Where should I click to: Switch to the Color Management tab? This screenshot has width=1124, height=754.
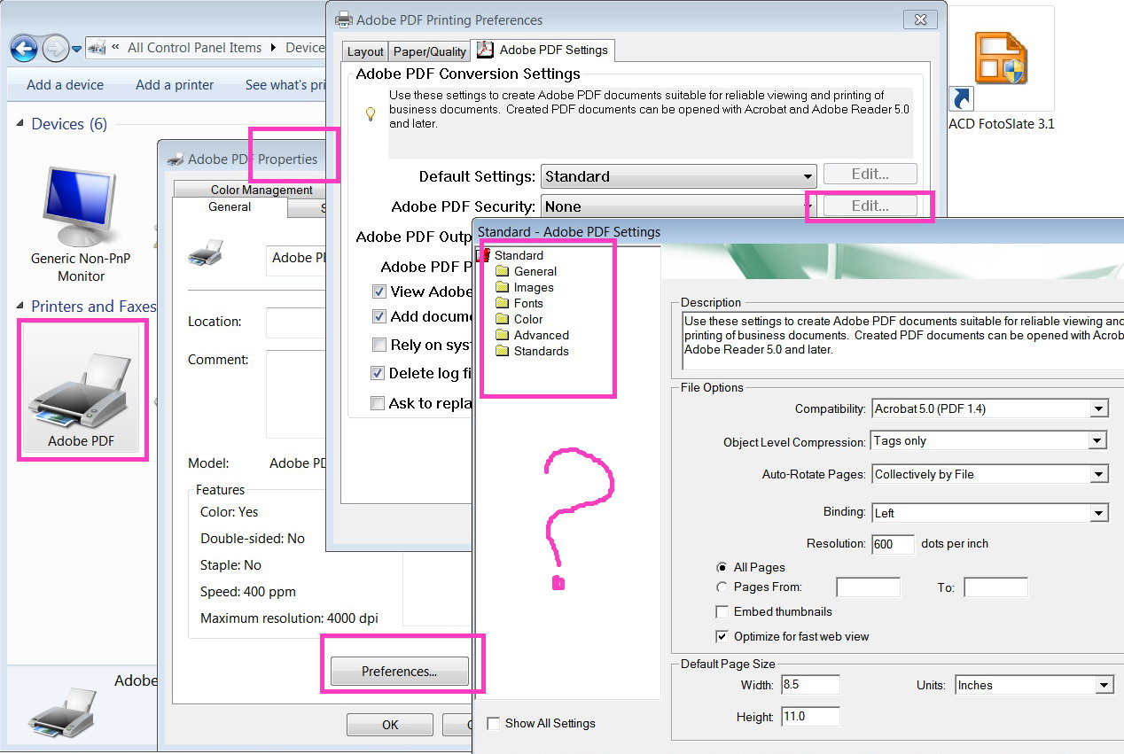261,190
